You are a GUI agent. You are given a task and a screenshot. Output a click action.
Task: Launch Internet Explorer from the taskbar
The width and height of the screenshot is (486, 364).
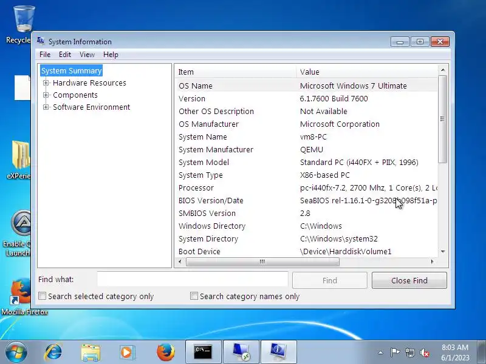53,352
